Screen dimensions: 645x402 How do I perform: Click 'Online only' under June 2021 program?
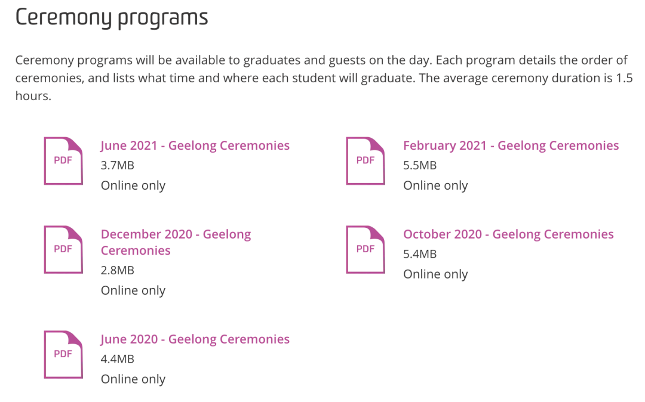[133, 186]
